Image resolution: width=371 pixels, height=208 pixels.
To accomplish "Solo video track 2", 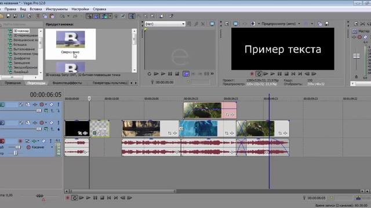I will (58, 122).
